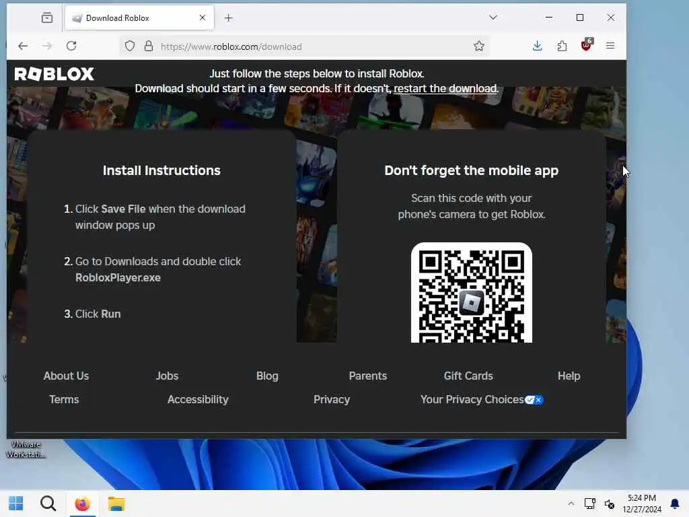Open the Parents footer link

368,376
